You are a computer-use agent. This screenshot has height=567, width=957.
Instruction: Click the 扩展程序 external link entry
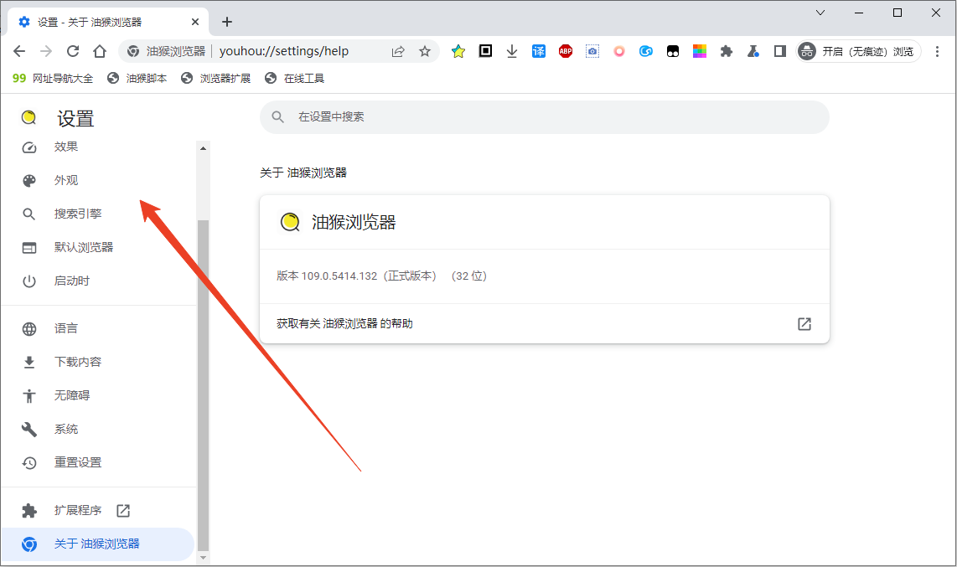[80, 510]
